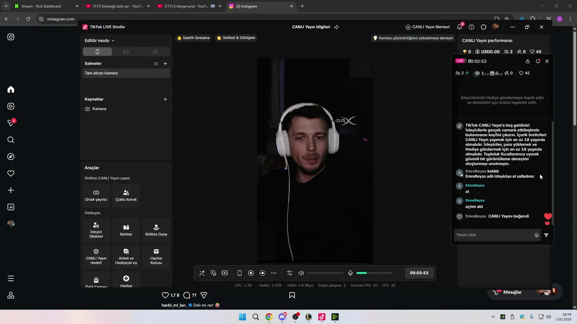Open the Hazine Kutusu tool

(156, 257)
